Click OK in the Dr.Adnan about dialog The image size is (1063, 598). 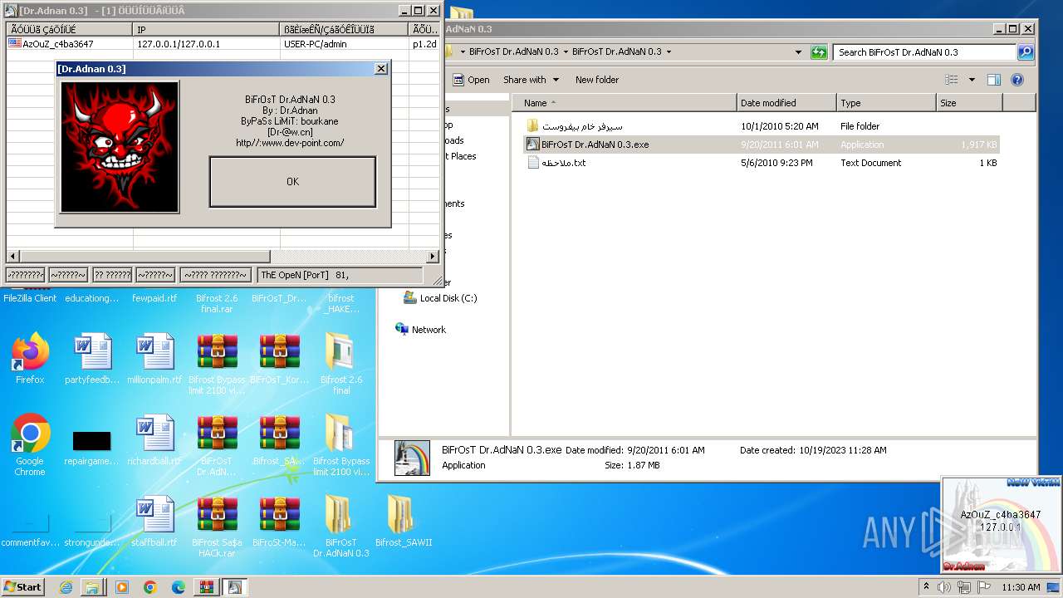[x=292, y=182]
